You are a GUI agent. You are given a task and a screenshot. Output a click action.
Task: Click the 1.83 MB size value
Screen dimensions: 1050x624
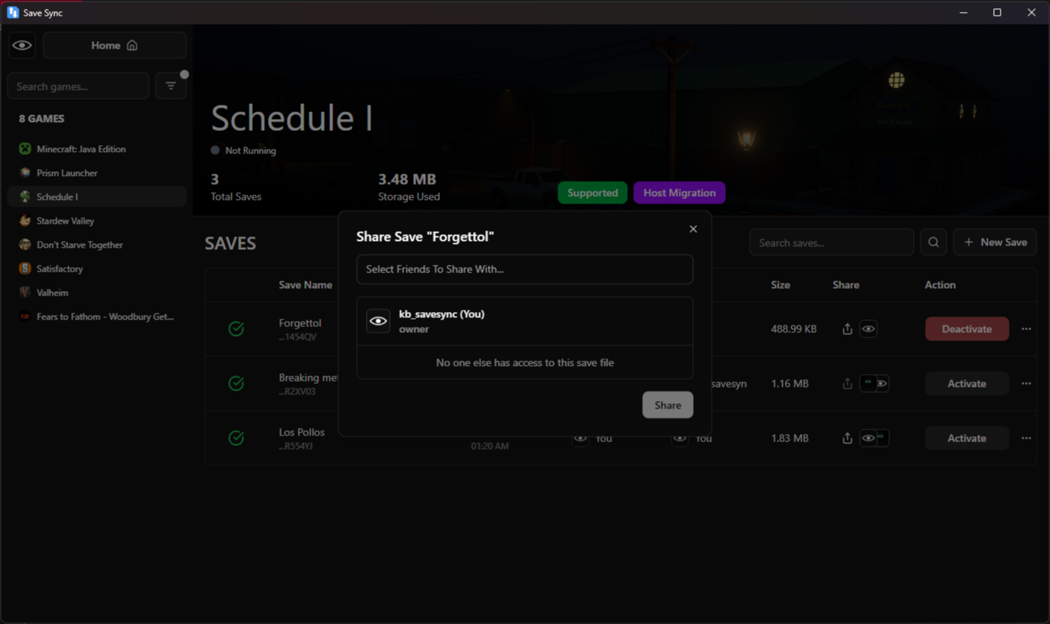(790, 438)
